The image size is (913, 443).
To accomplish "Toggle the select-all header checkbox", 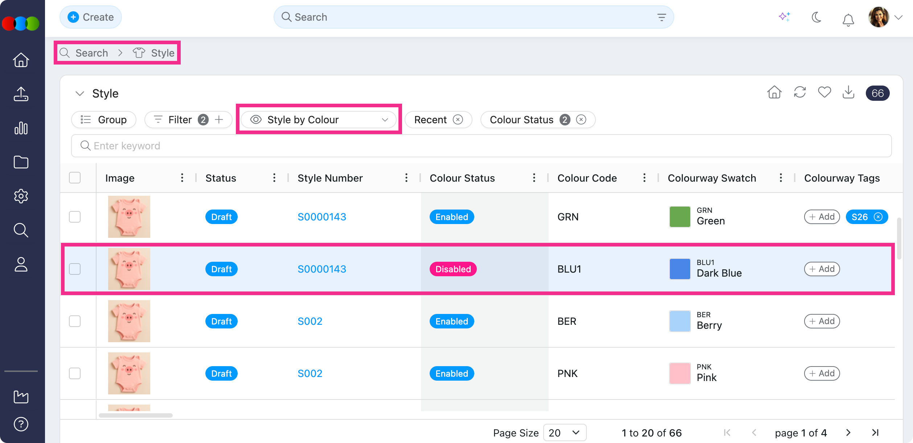I will 75,178.
